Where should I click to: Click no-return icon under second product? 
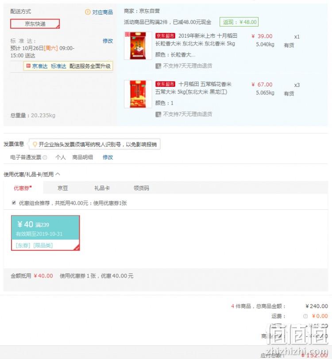158,114
